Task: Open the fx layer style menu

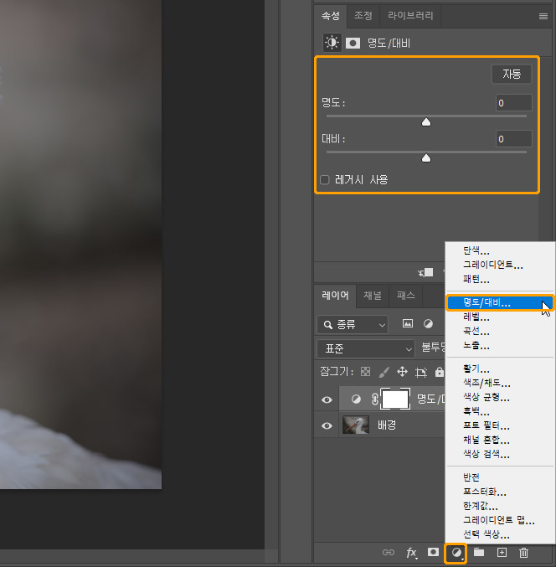Action: [x=411, y=553]
